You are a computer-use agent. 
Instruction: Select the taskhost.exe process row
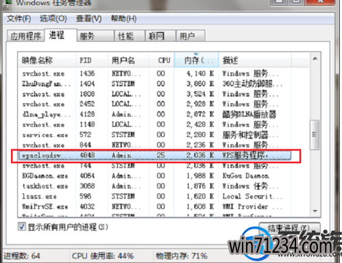pos(154,186)
